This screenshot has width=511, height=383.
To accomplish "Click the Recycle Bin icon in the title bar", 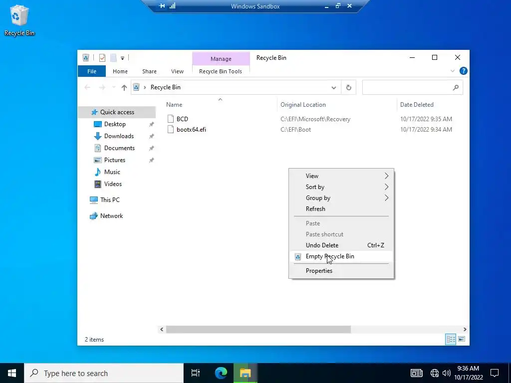I will coord(86,58).
